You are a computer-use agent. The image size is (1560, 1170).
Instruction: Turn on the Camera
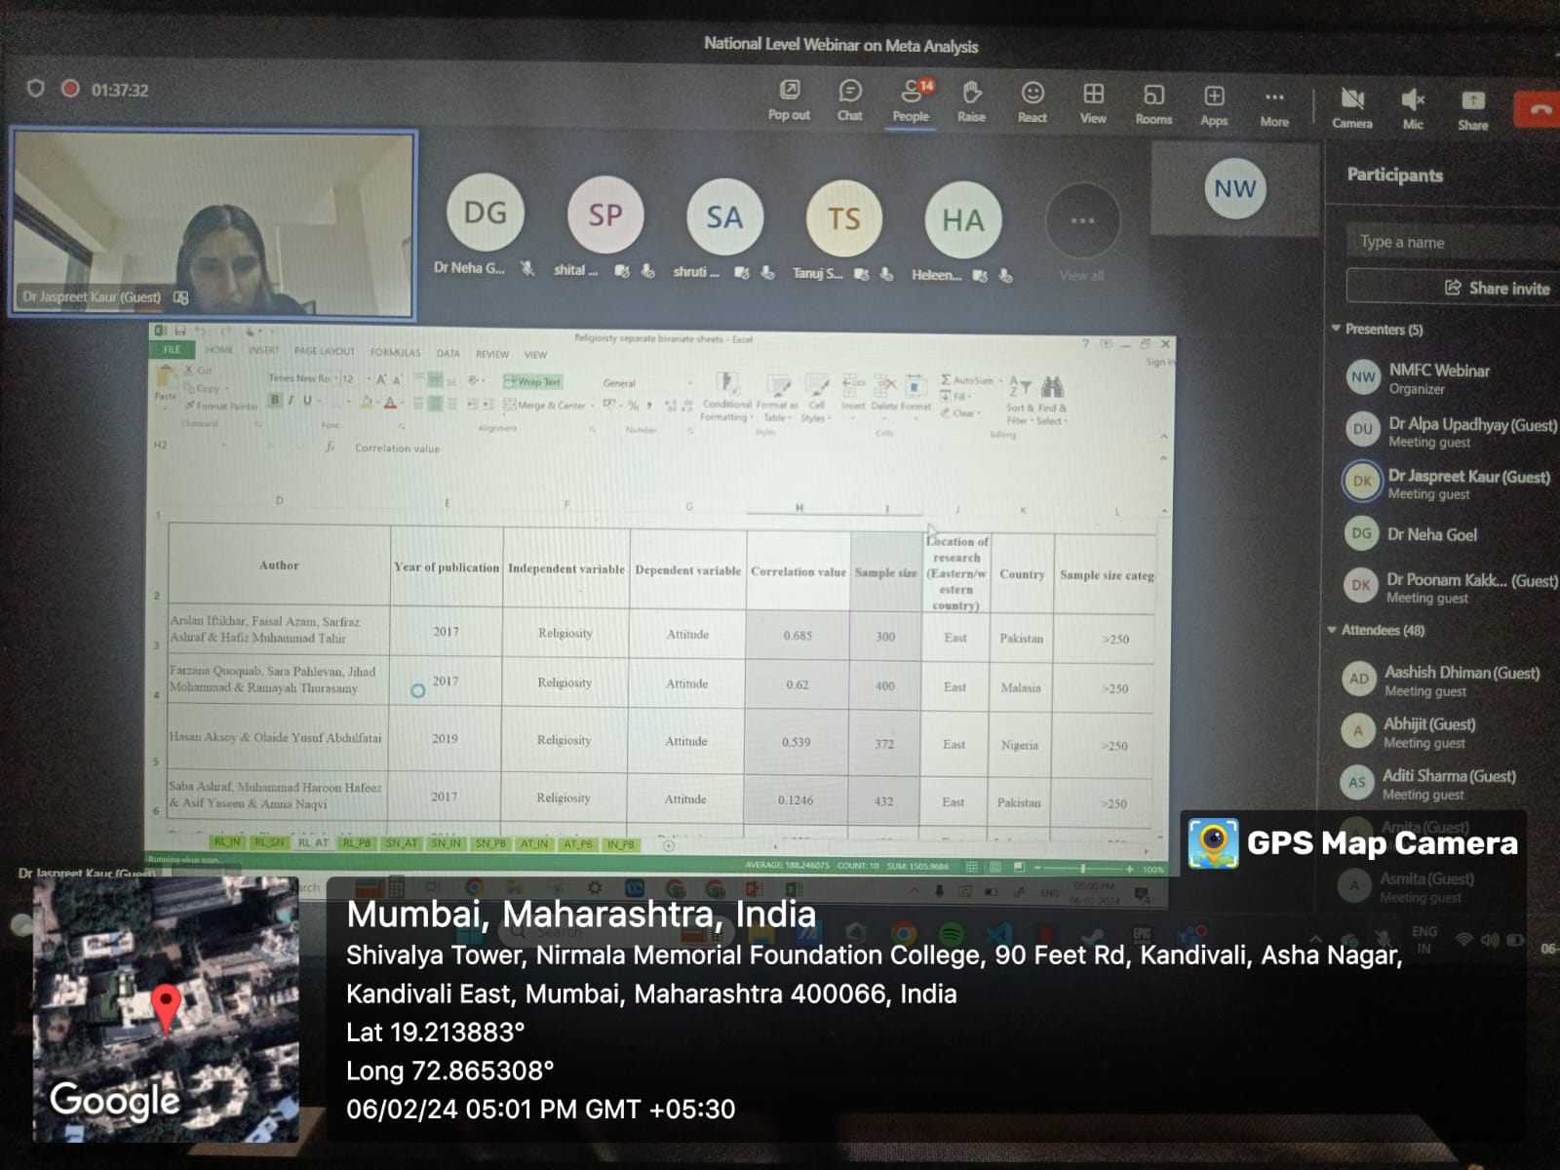[x=1352, y=106]
